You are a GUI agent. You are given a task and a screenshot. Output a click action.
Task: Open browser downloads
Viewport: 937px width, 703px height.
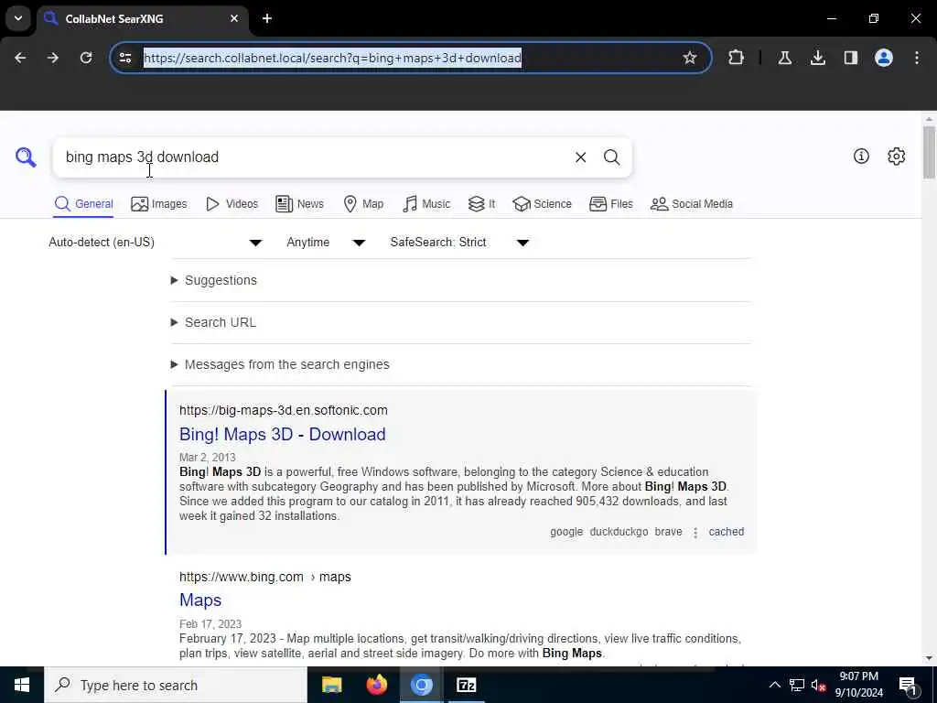[x=817, y=58]
